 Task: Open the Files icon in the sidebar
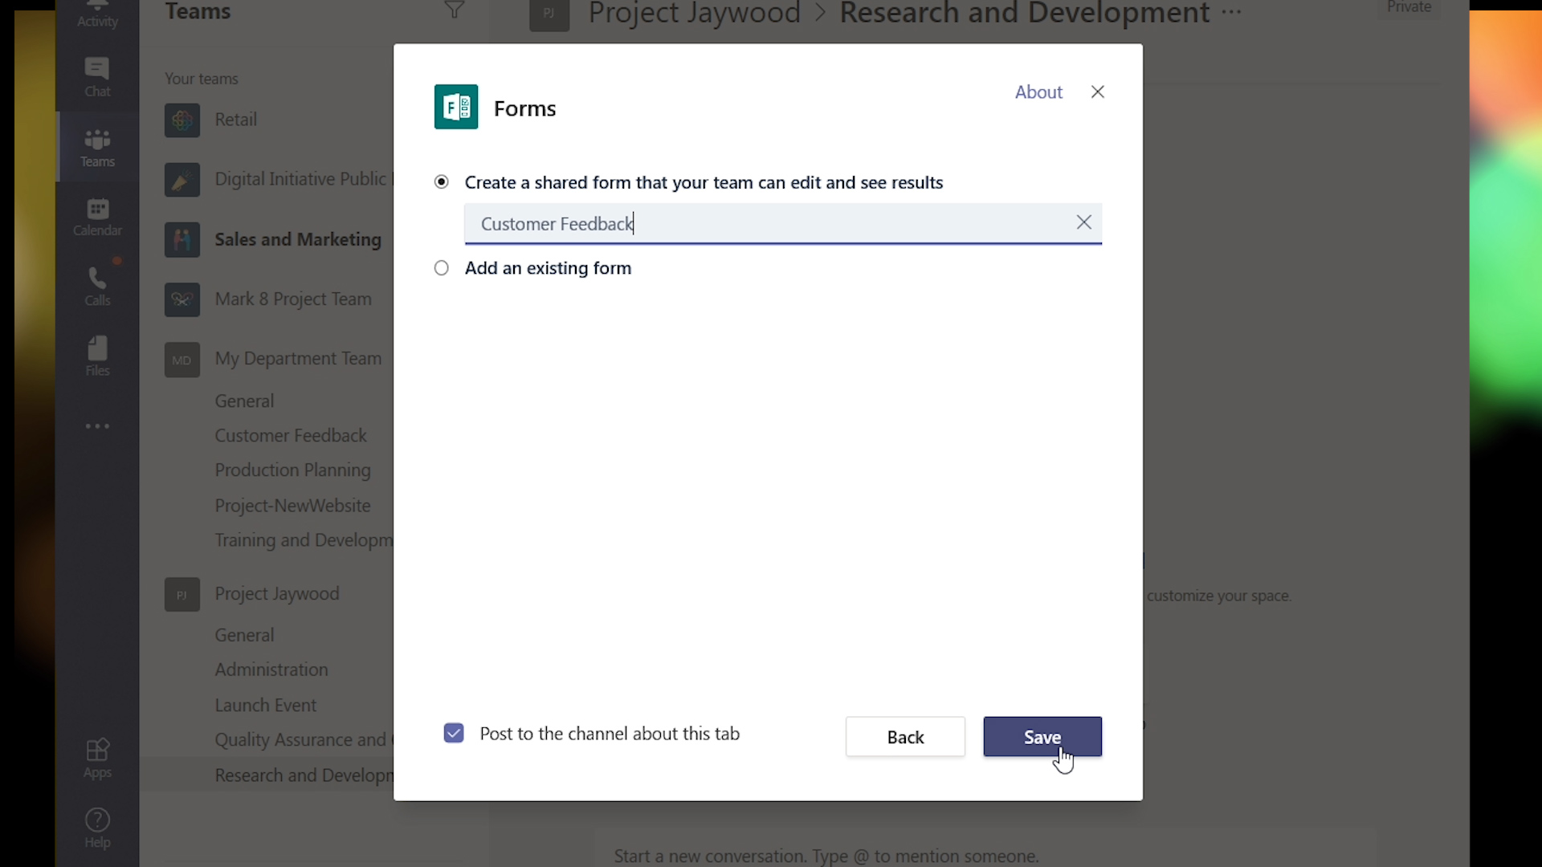point(97,356)
